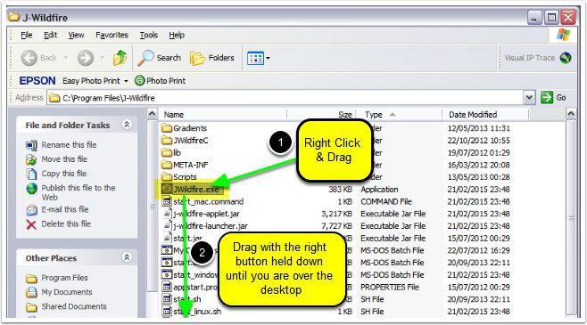This screenshot has width=587, height=325.
Task: Click E-mail this file
Action: (x=65, y=209)
